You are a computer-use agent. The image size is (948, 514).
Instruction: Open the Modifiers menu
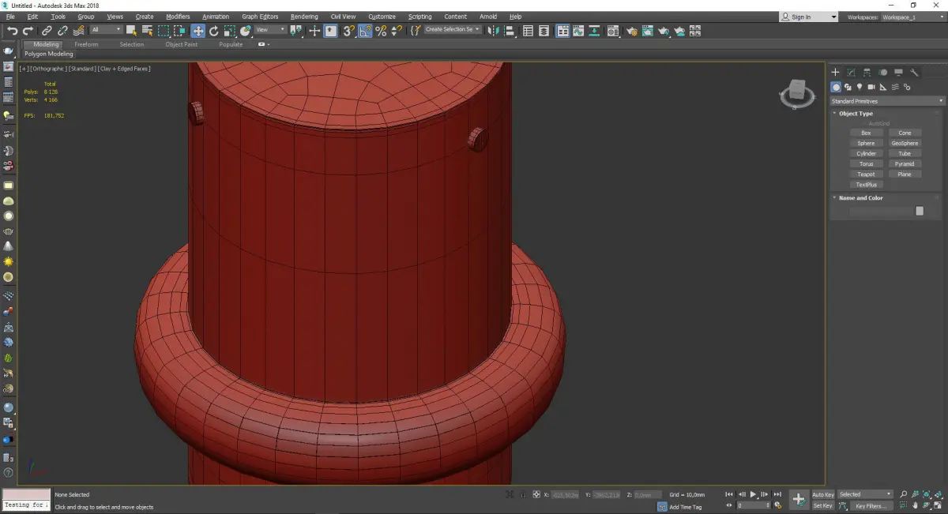coord(178,17)
